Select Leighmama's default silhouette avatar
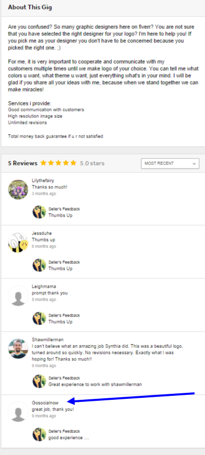The image size is (205, 455). click(x=18, y=296)
